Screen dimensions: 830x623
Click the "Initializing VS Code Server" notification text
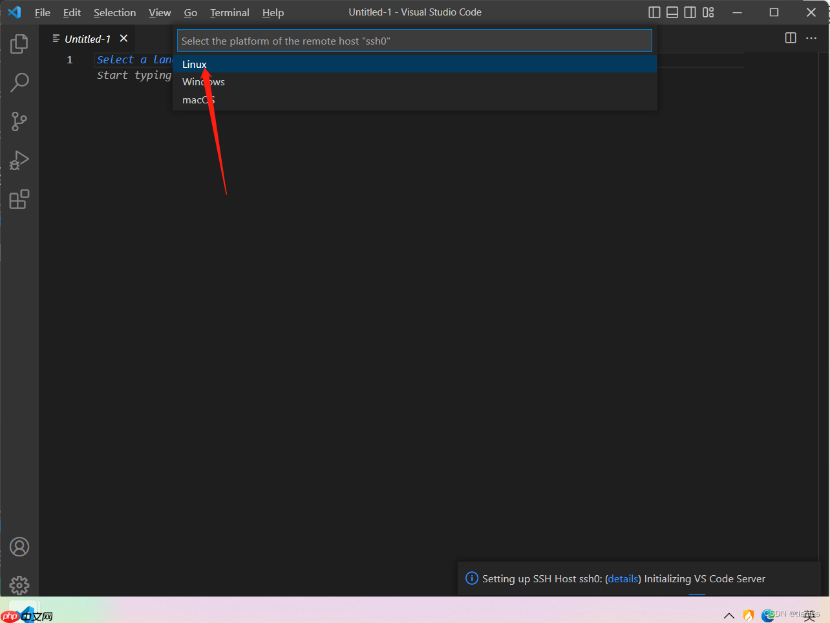click(x=705, y=579)
